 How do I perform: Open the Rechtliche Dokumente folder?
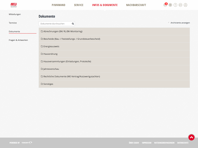[x=114, y=76]
